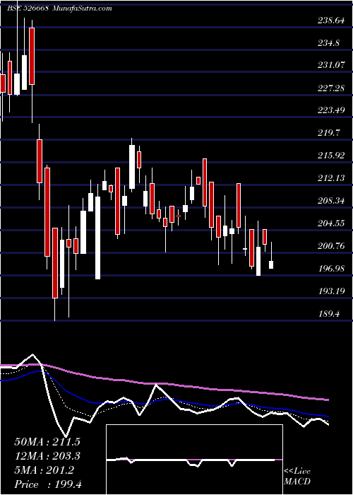The height and width of the screenshot is (495, 353).
Task: Click the 'BSE 526668' ticker label
Action: 28,8
